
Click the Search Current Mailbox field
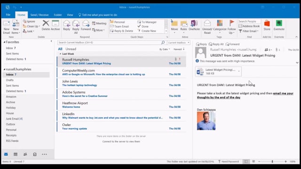coord(109,42)
